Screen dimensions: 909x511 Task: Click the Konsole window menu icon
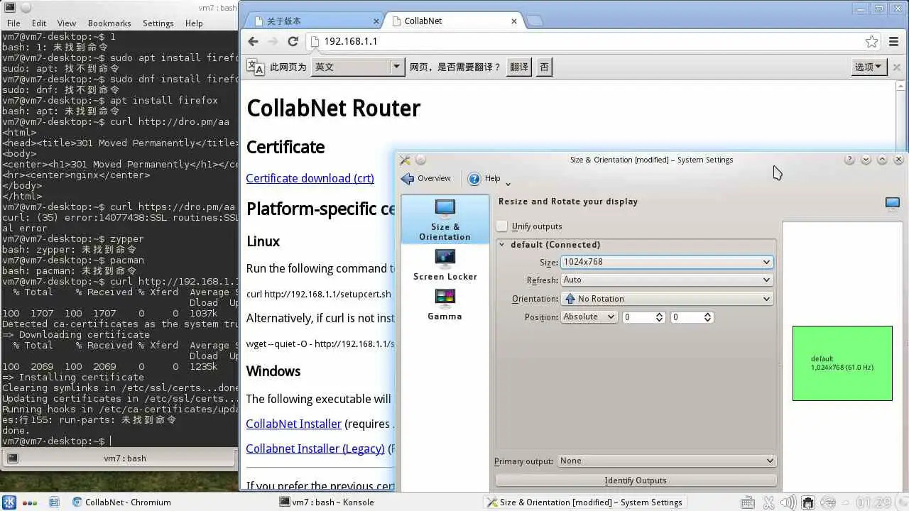pyautogui.click(x=10, y=8)
